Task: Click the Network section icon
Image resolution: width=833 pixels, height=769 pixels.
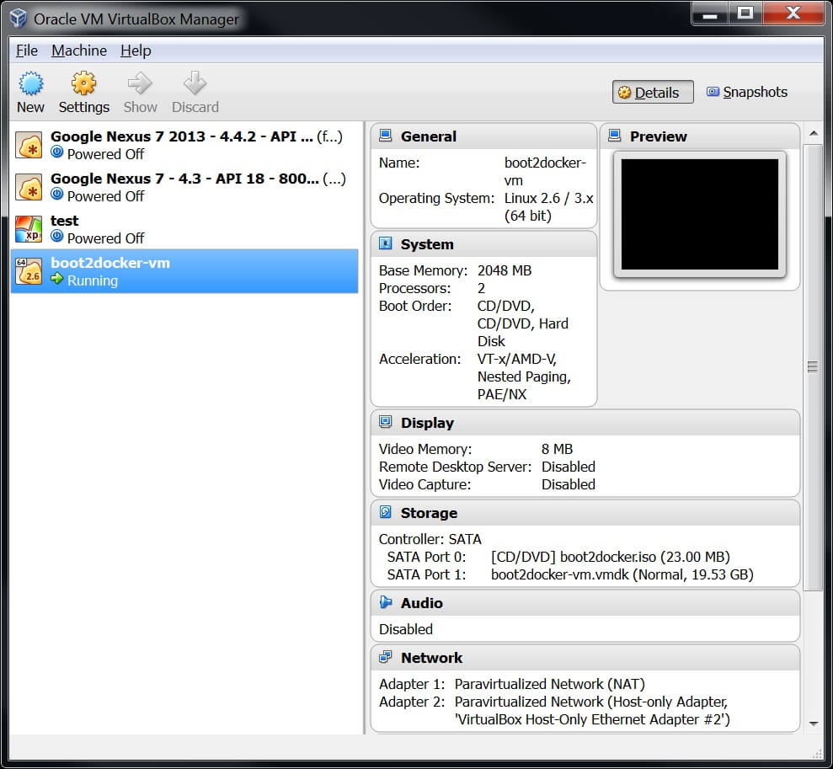Action: pyautogui.click(x=385, y=658)
